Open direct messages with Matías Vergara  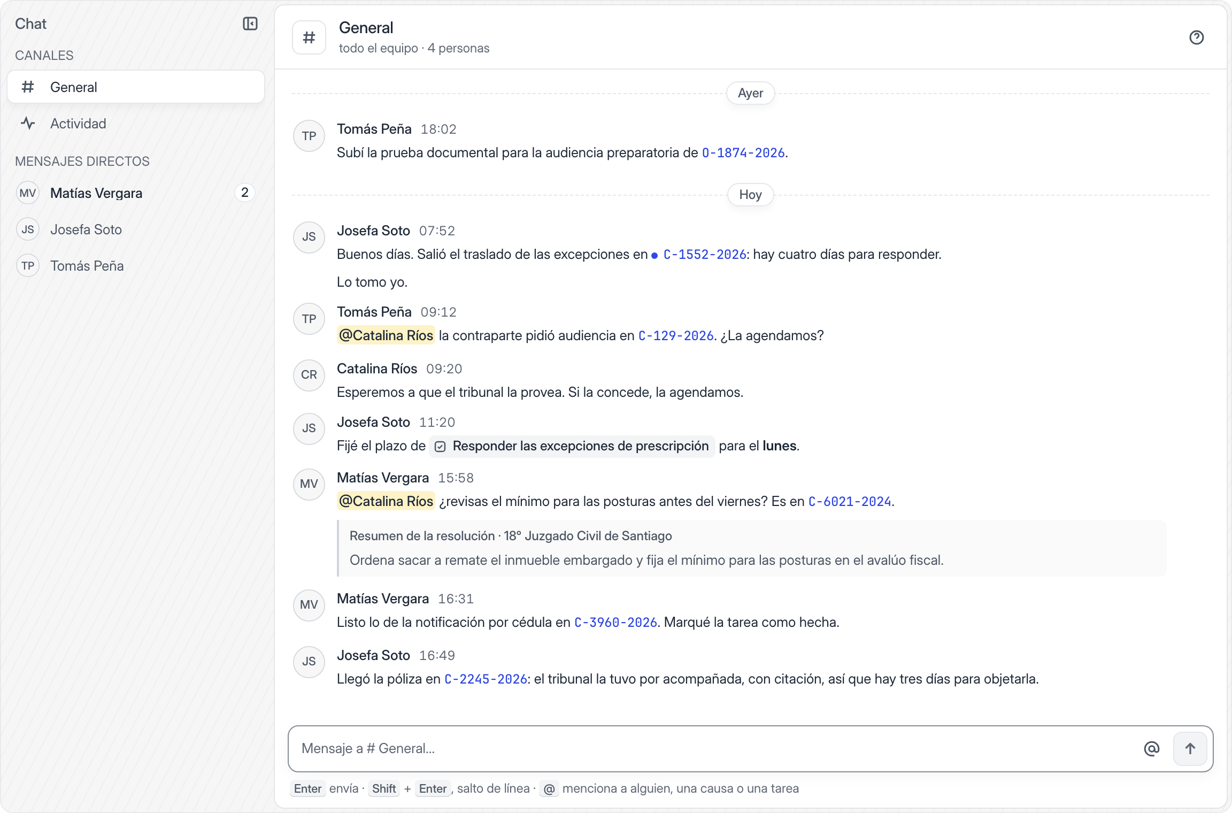click(x=136, y=193)
